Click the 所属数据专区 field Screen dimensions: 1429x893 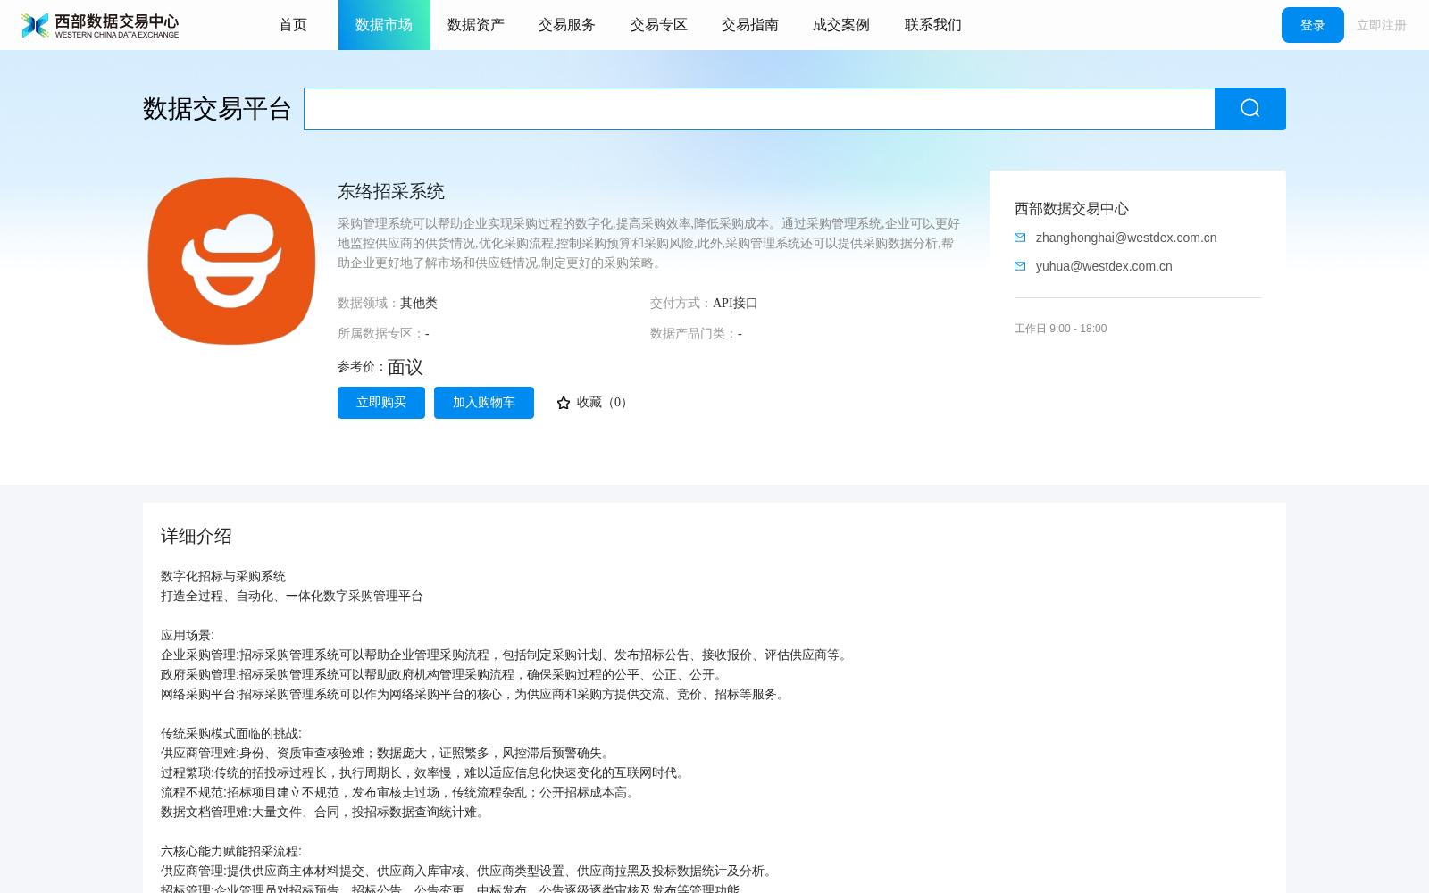(x=383, y=334)
